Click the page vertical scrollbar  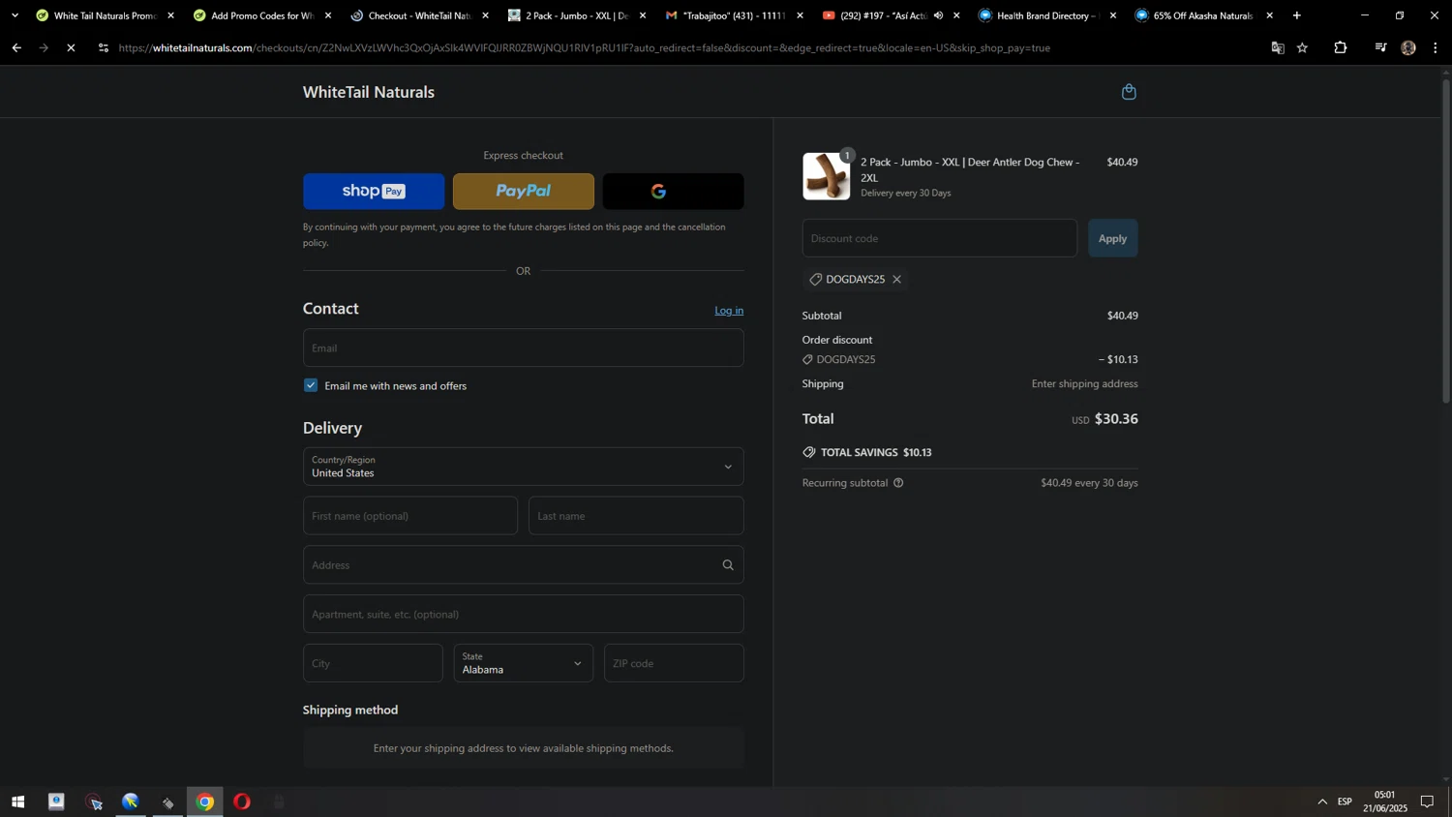pos(1446,242)
